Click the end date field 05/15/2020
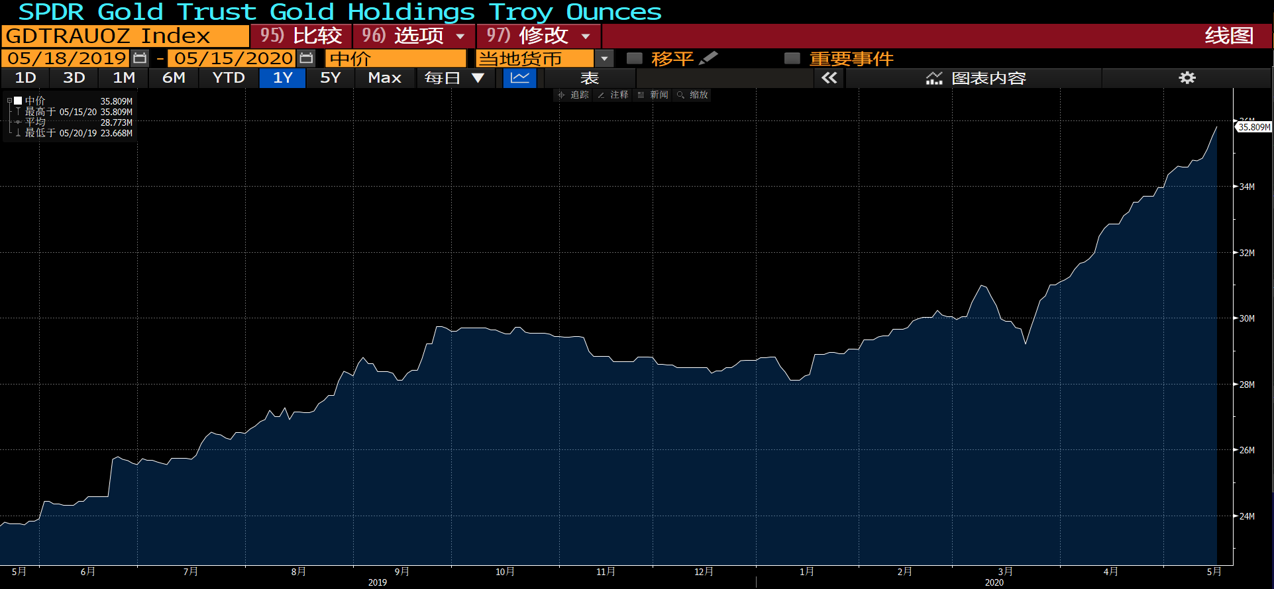This screenshot has width=1274, height=589. click(x=233, y=58)
